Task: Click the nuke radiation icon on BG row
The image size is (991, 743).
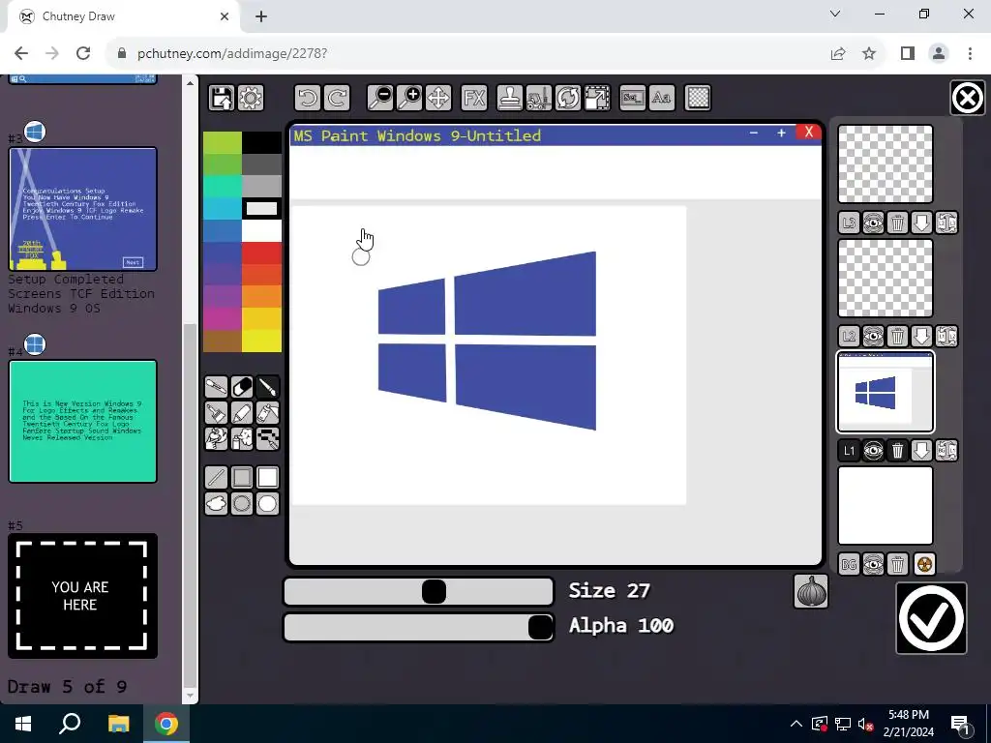Action: pos(924,564)
